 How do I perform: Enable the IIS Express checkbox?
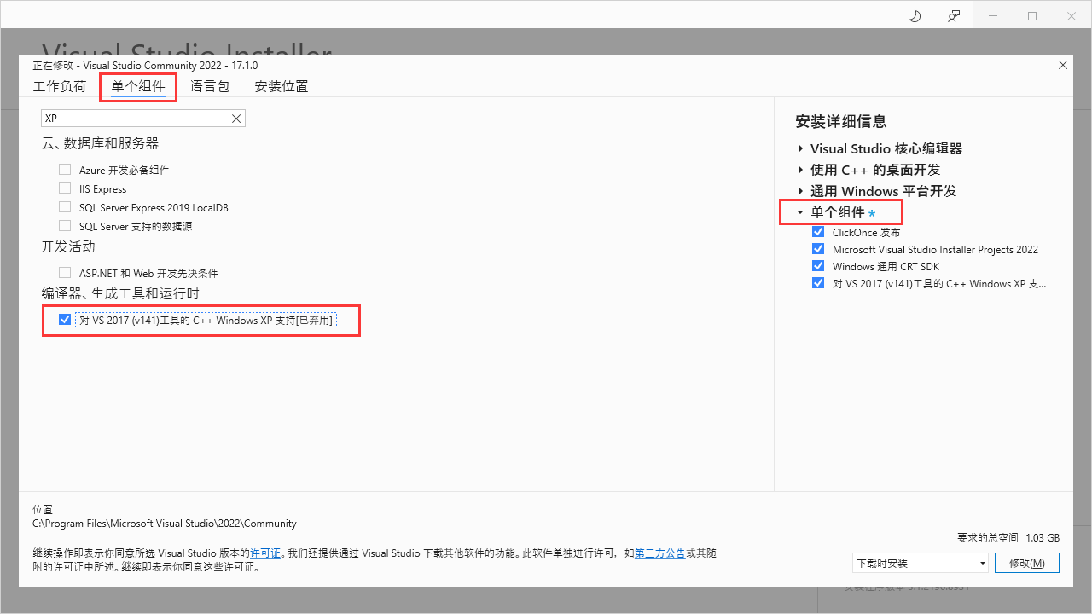(x=65, y=188)
